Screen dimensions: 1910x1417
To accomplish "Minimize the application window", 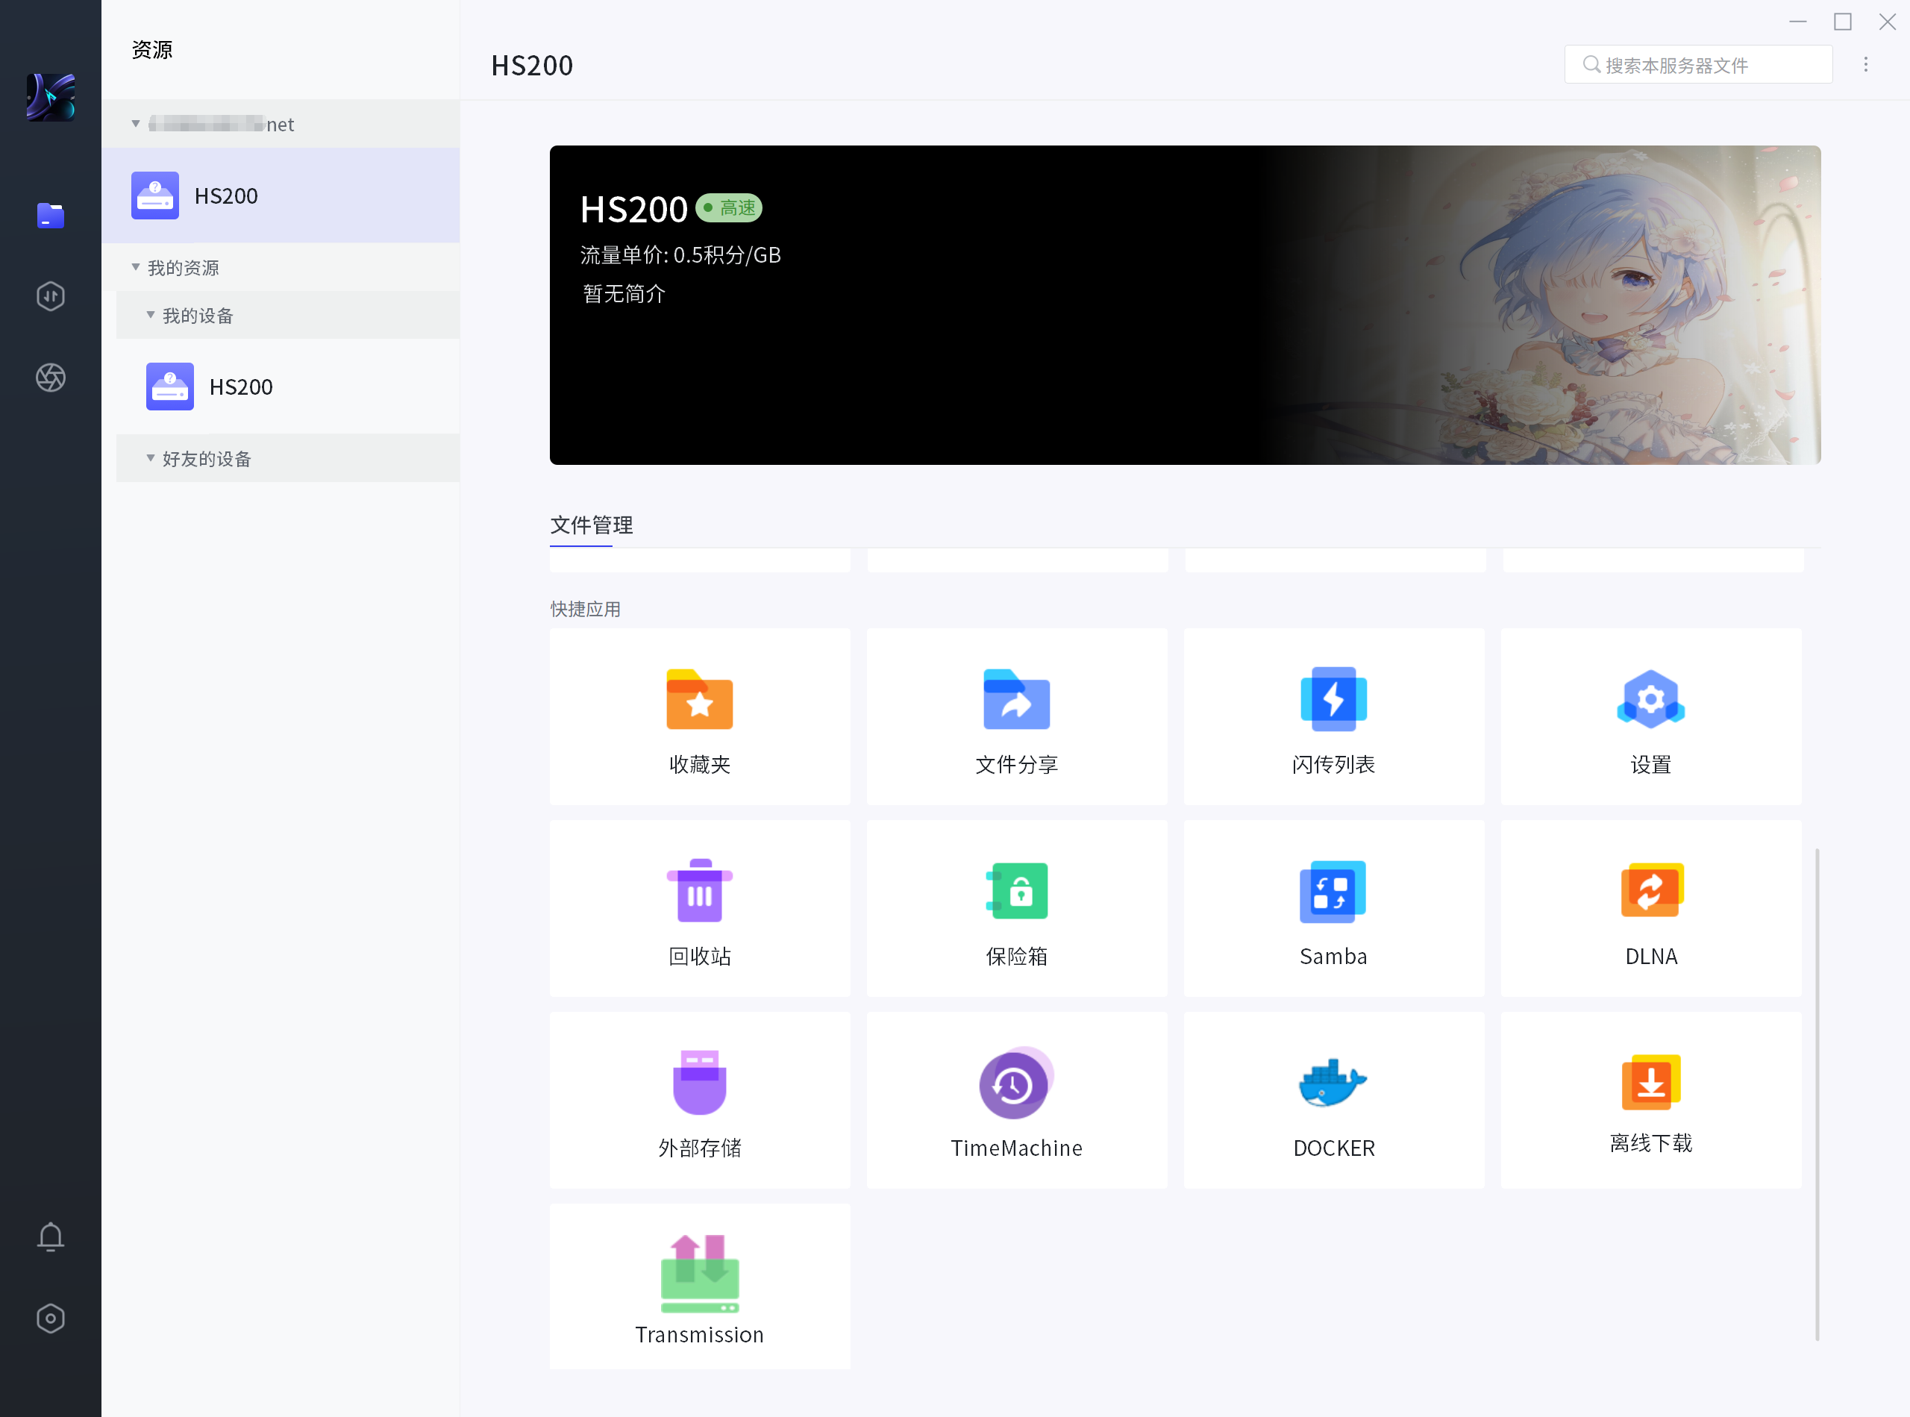I will click(x=1797, y=22).
